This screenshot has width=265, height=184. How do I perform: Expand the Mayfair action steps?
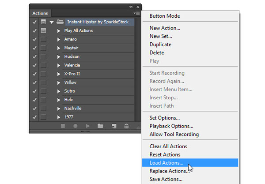[x=58, y=48]
